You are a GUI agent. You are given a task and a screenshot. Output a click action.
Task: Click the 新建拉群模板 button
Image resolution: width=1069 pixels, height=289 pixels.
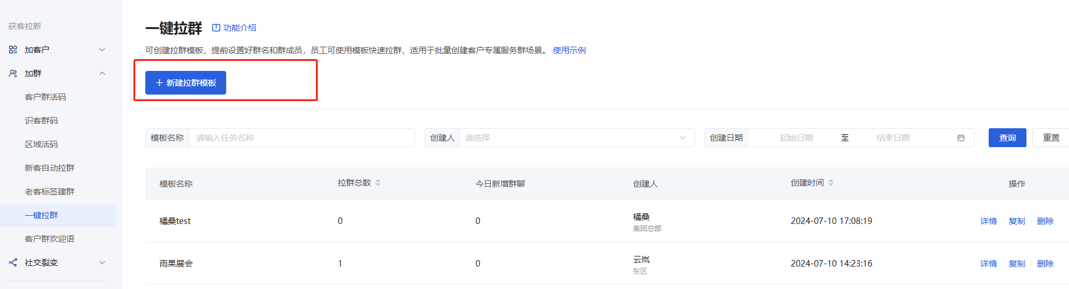click(x=185, y=83)
